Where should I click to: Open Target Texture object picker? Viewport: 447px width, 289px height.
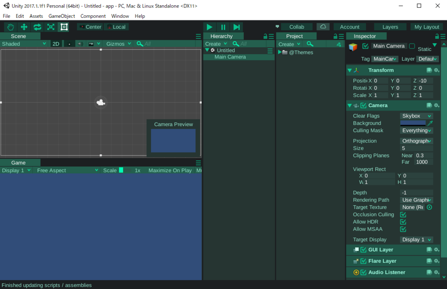pyautogui.click(x=430, y=207)
